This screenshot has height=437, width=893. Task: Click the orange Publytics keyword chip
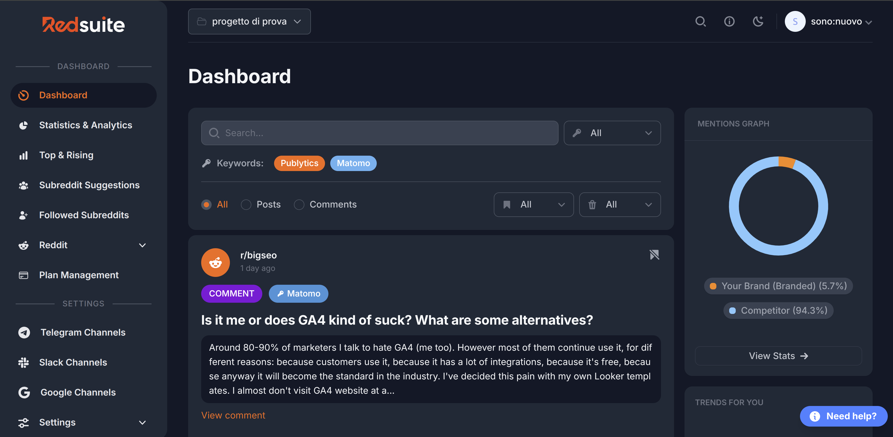click(299, 163)
